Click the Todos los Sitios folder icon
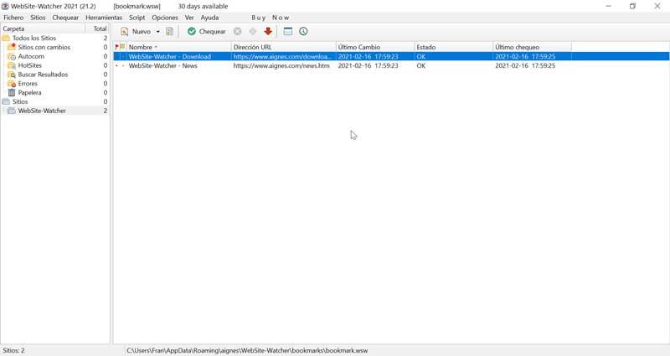The height and width of the screenshot is (356, 670). pos(6,38)
